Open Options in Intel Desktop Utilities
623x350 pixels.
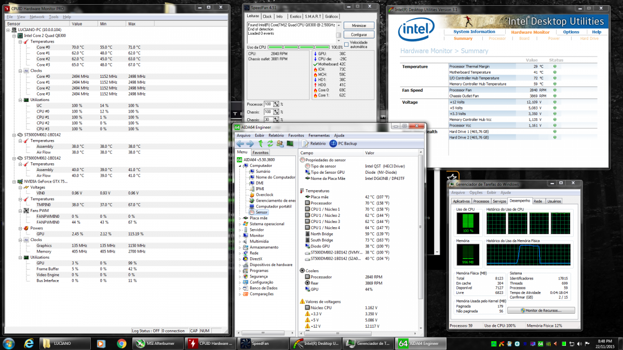(x=571, y=32)
